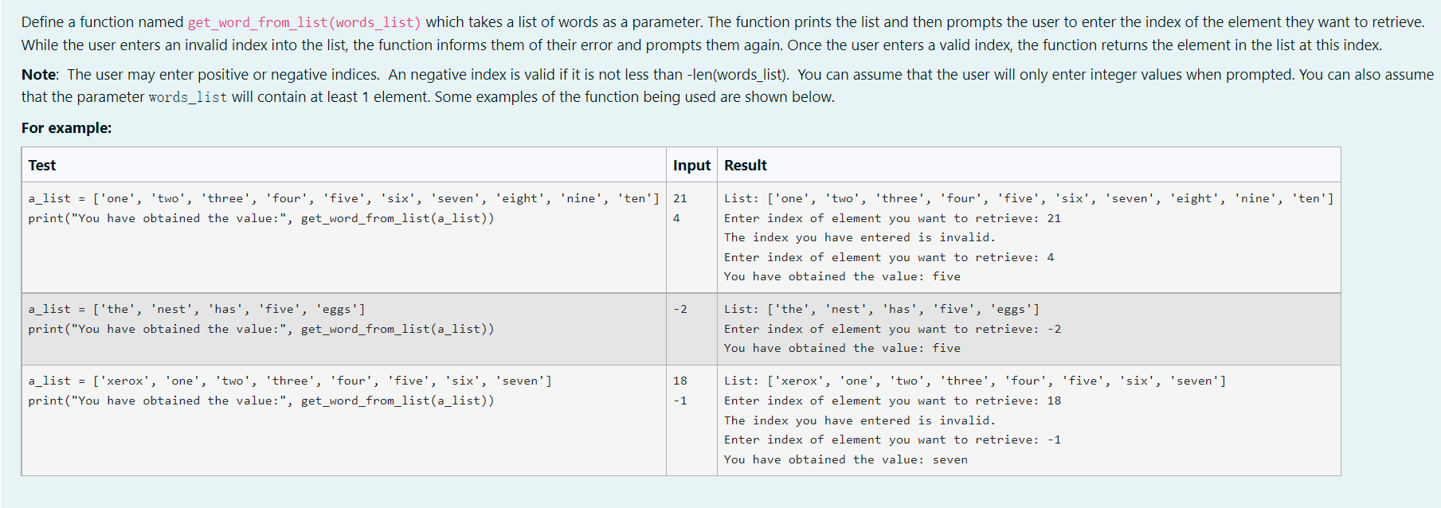Viewport: 1441px width, 508px height.
Task: Click the a_list assignment starting with 'xerox'
Action: (290, 381)
